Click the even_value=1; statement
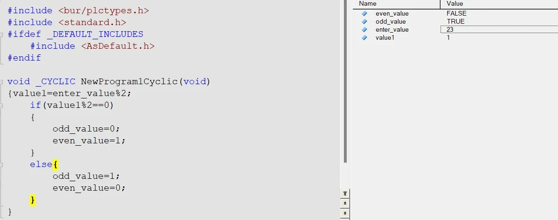This screenshot has width=558, height=220. click(90, 141)
